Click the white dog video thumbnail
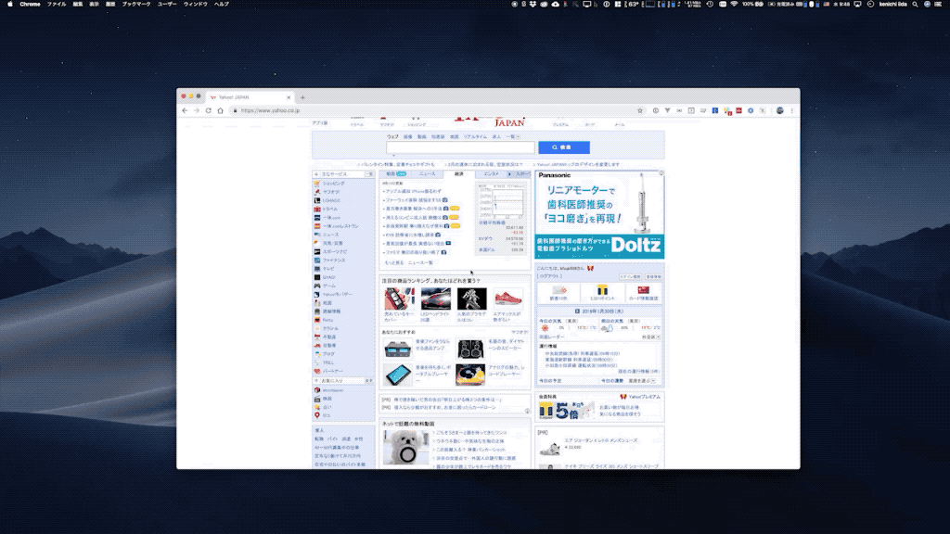This screenshot has height=534, width=950. 405,447
